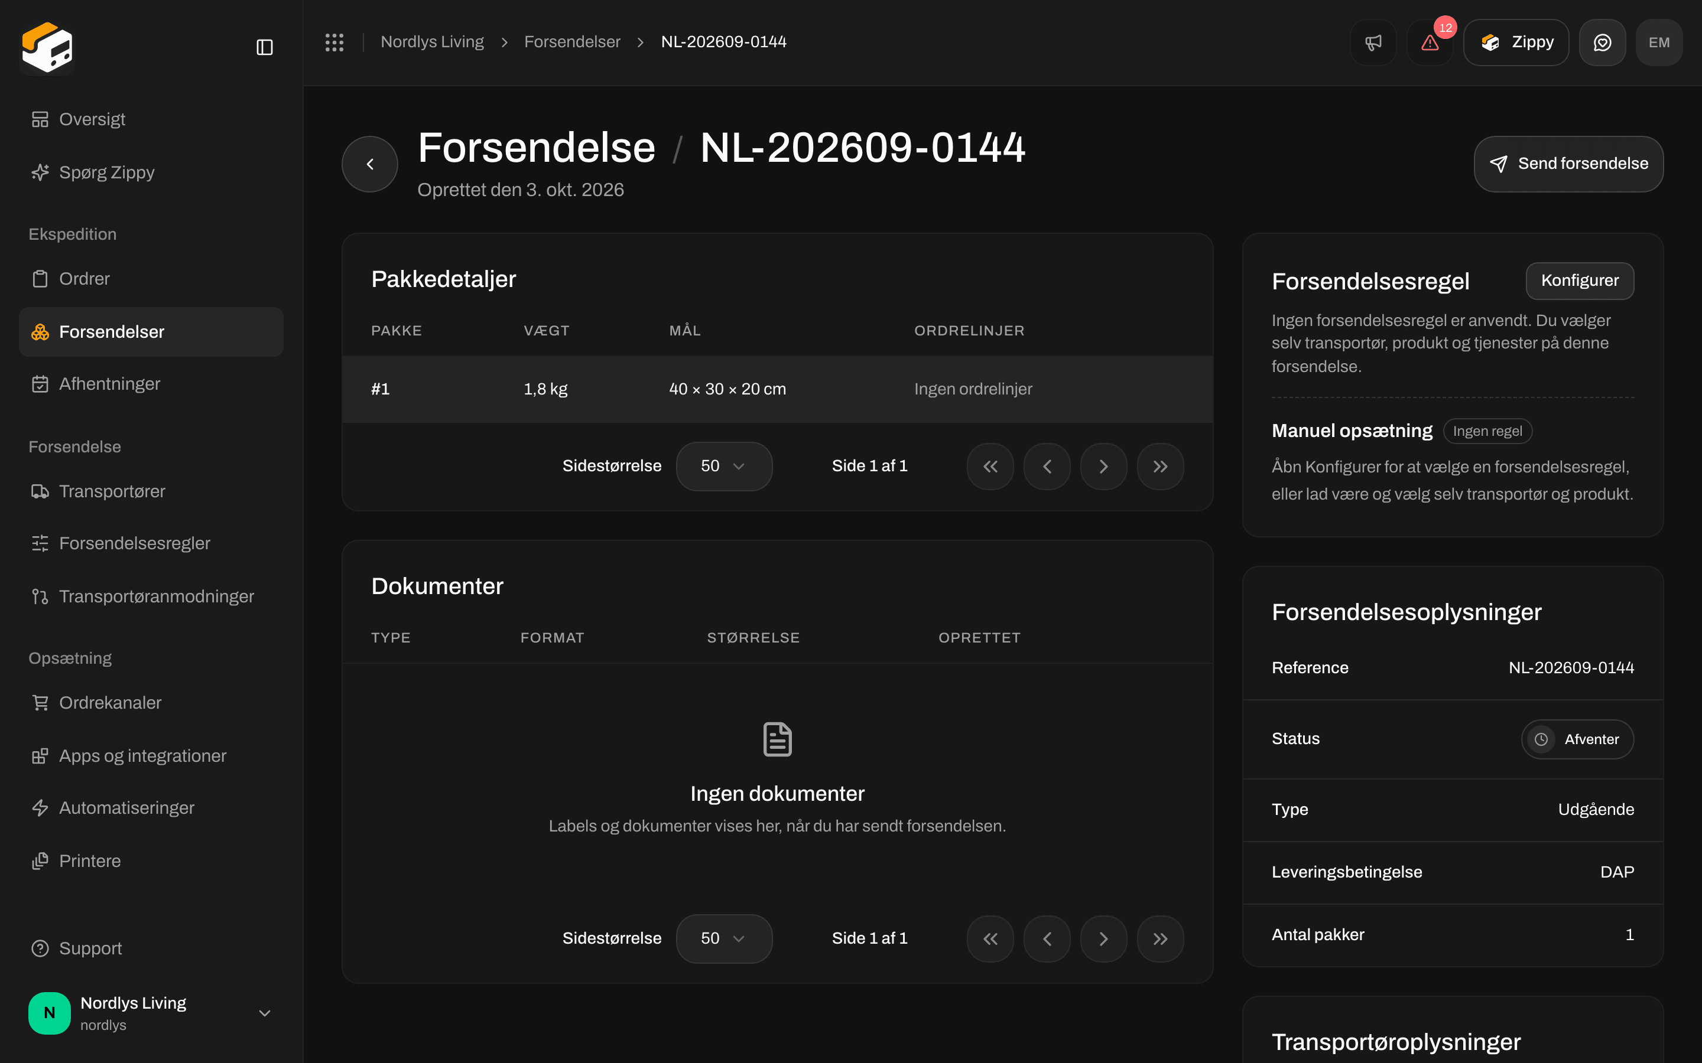Open Printere in the sidebar
This screenshot has width=1702, height=1063.
coord(151,861)
